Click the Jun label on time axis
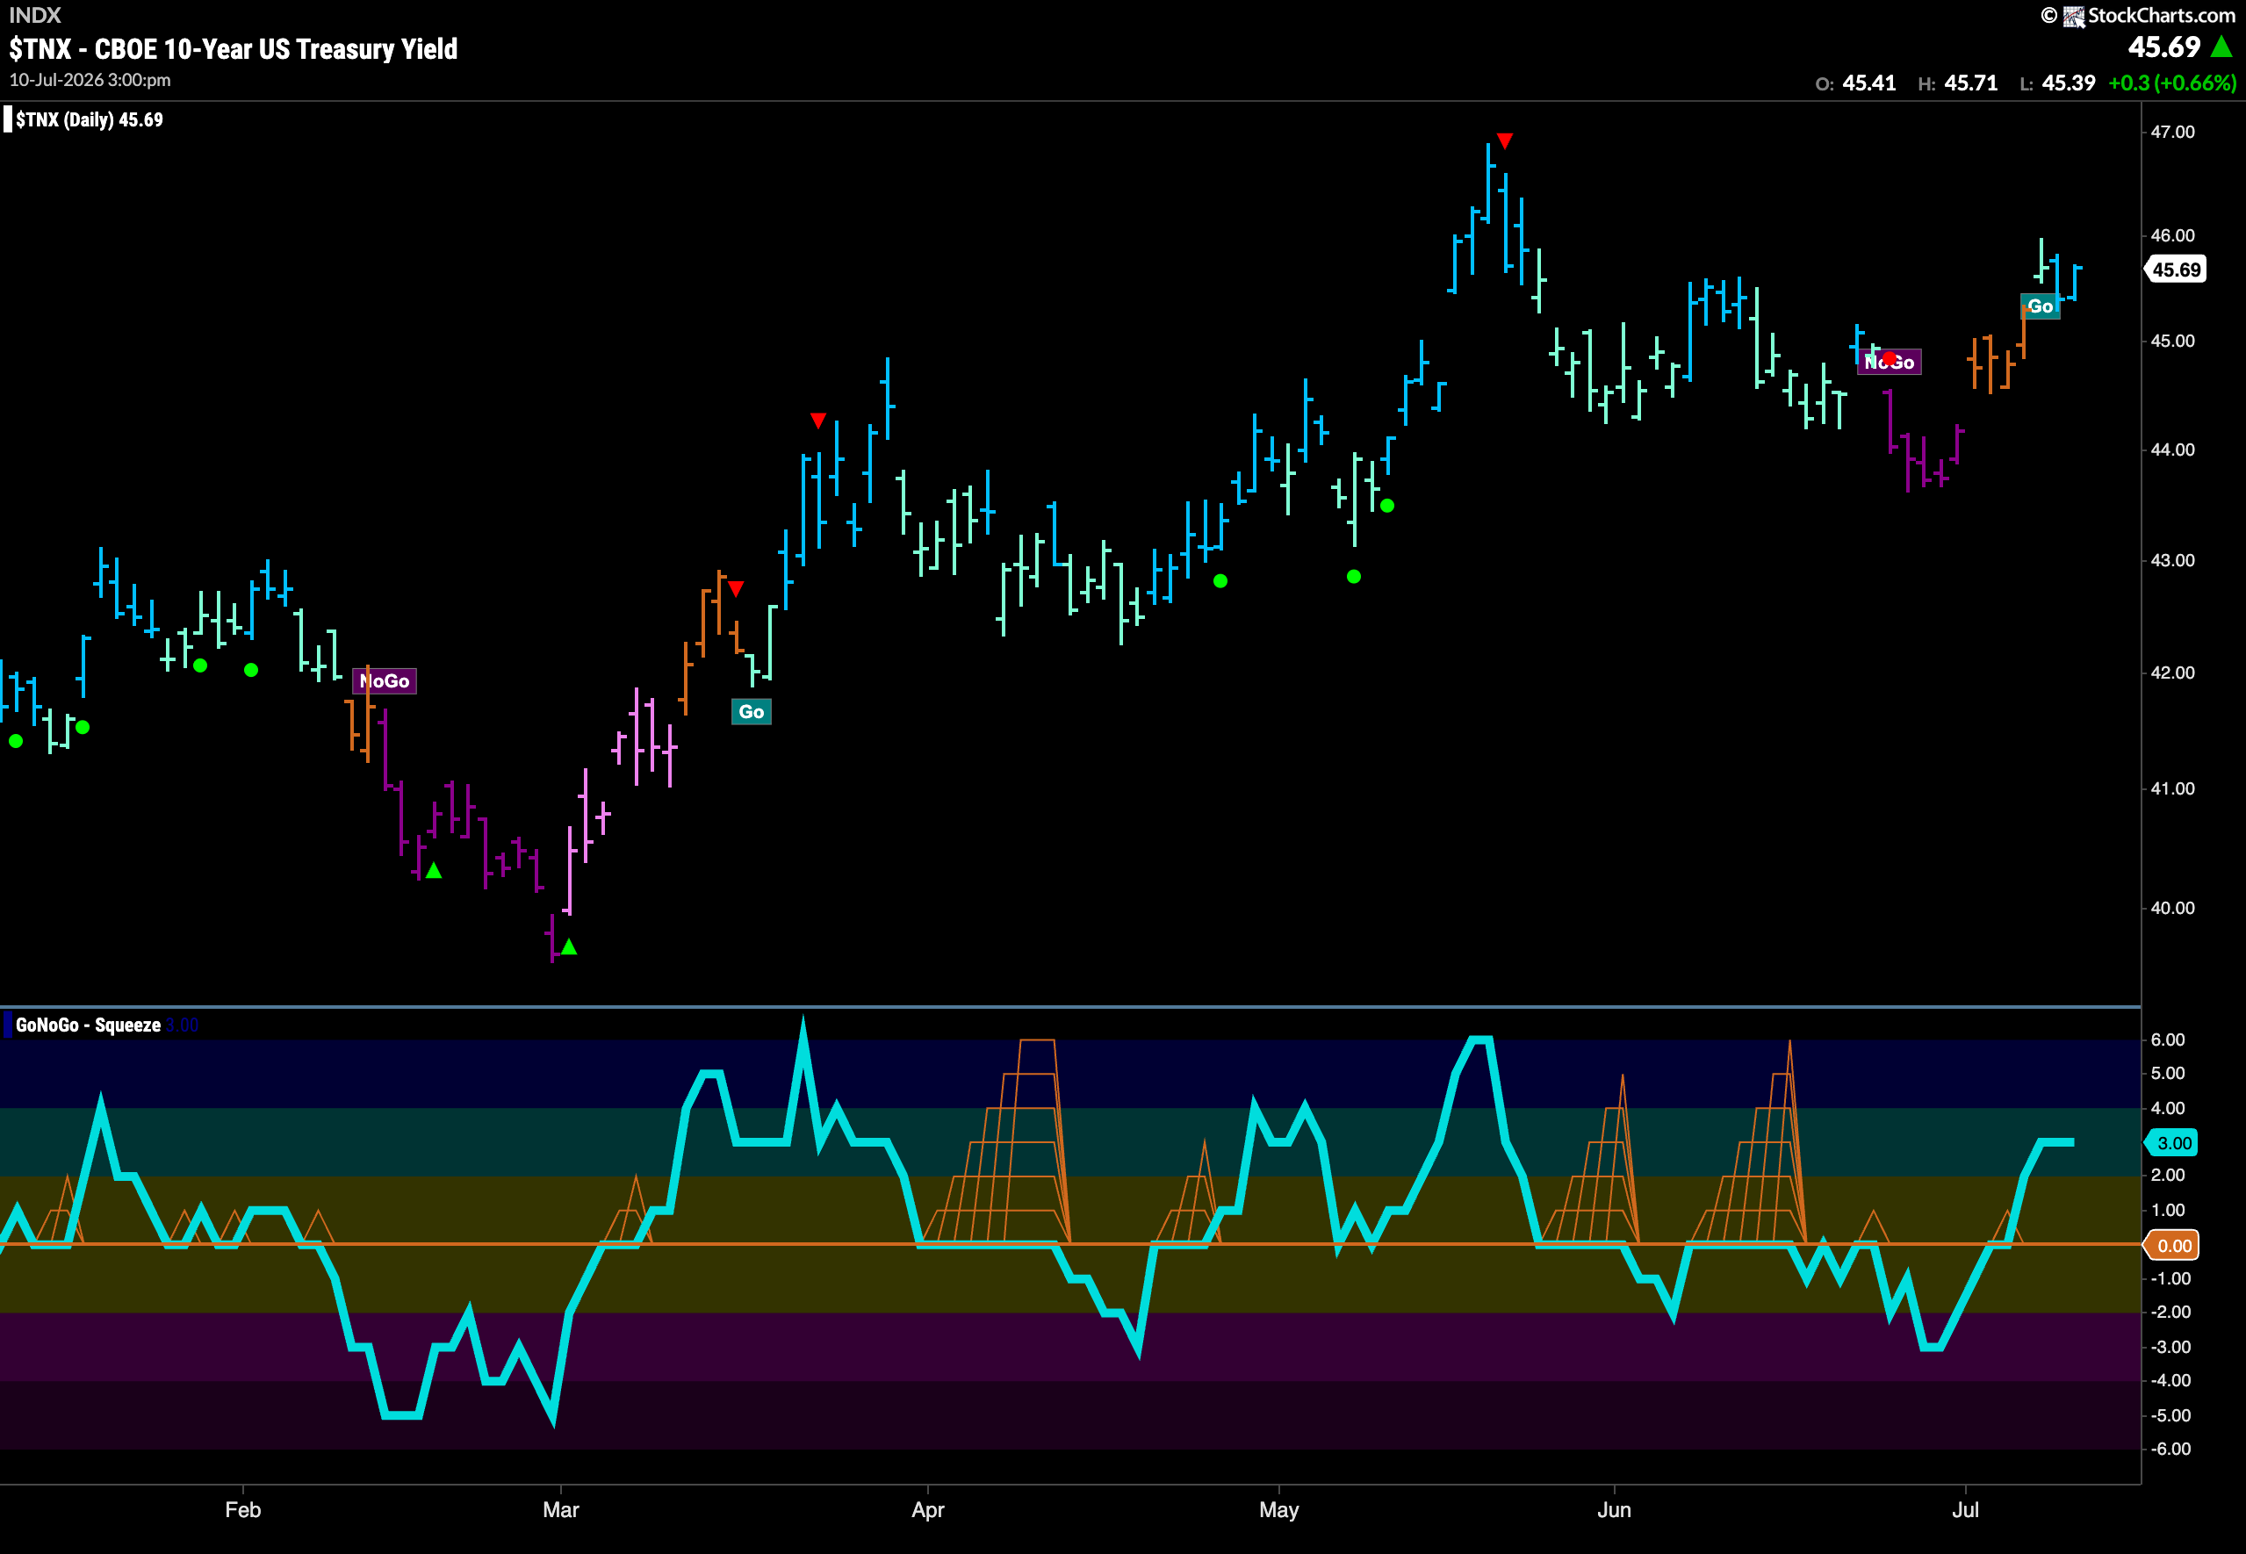The image size is (2246, 1554). pyautogui.click(x=1613, y=1509)
